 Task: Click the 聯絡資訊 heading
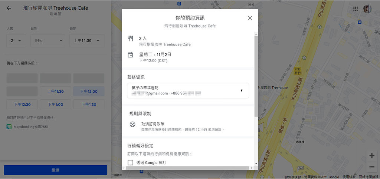[x=136, y=77]
